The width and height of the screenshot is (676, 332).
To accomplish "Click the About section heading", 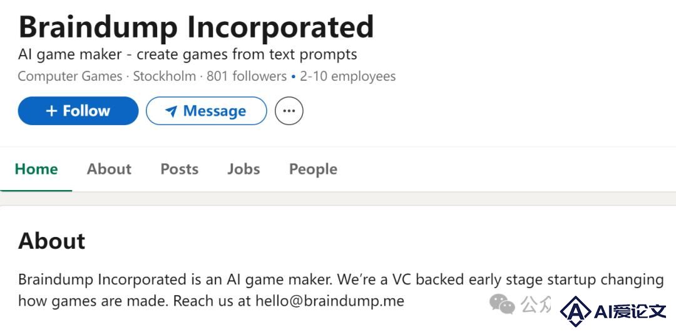I will [x=52, y=241].
